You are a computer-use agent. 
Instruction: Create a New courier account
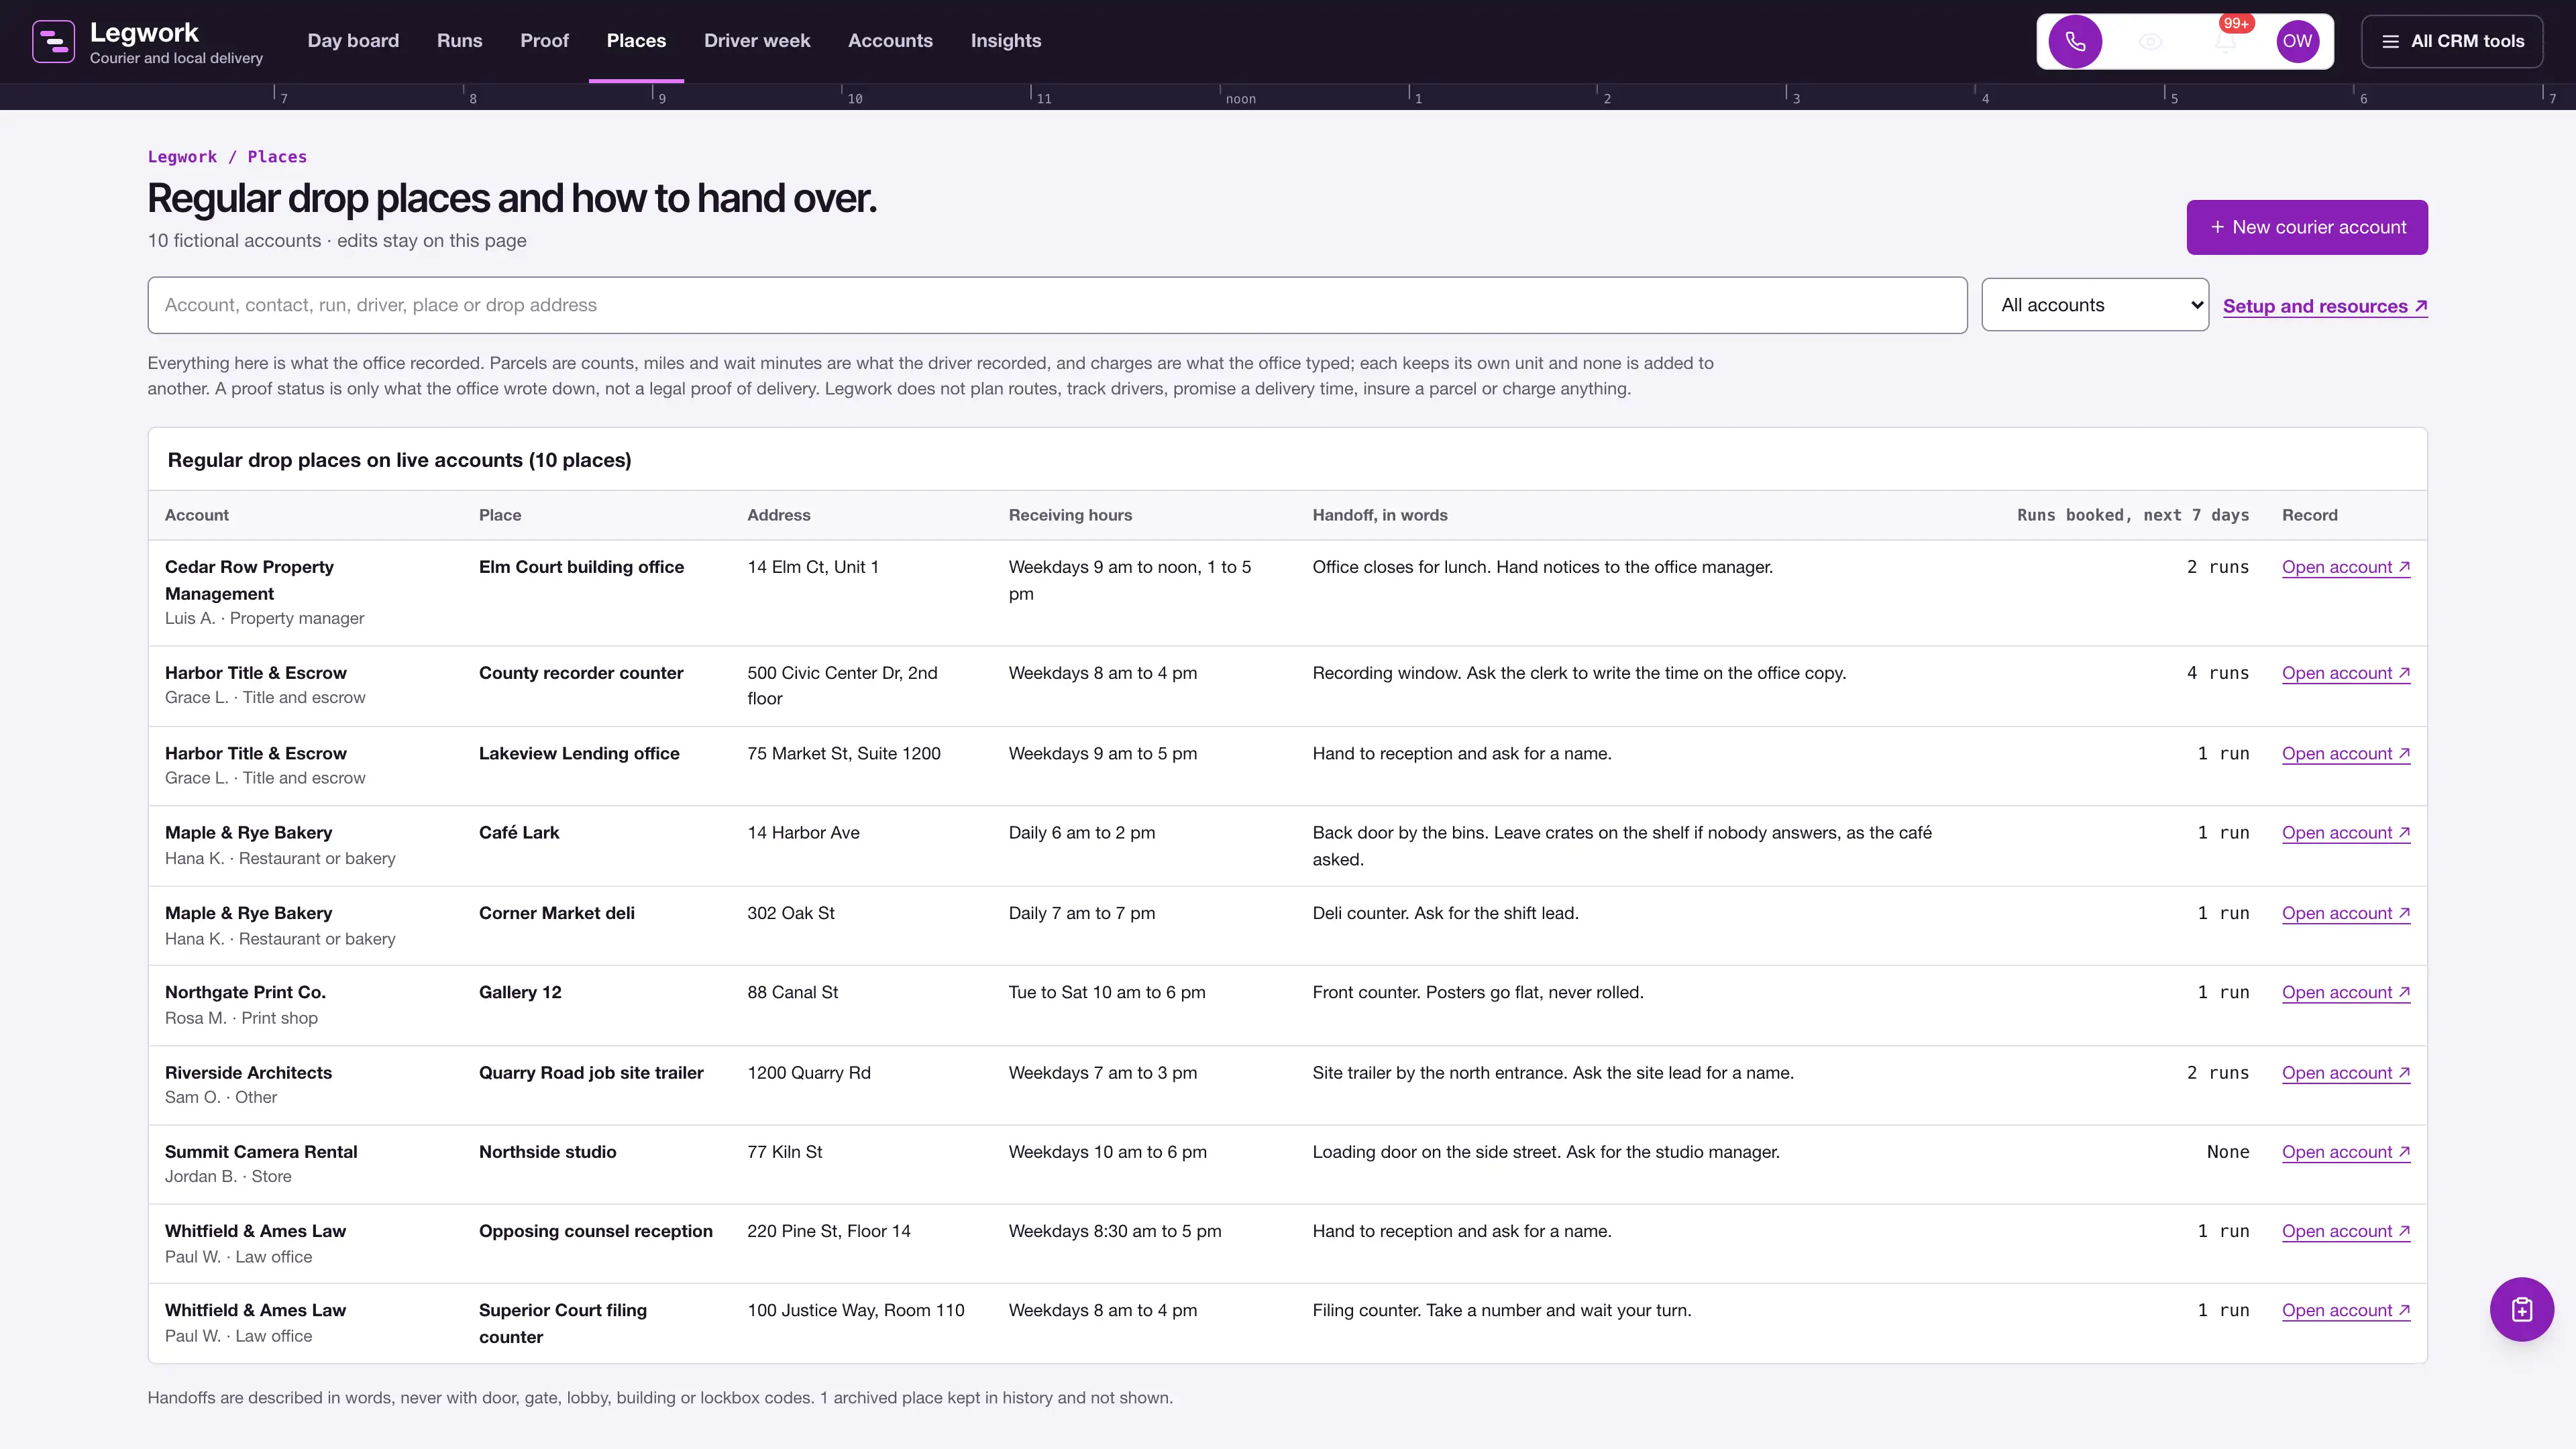pyautogui.click(x=2307, y=227)
